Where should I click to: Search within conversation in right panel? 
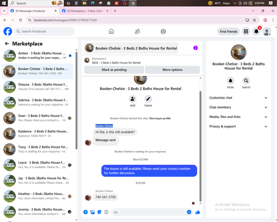[x=246, y=81]
